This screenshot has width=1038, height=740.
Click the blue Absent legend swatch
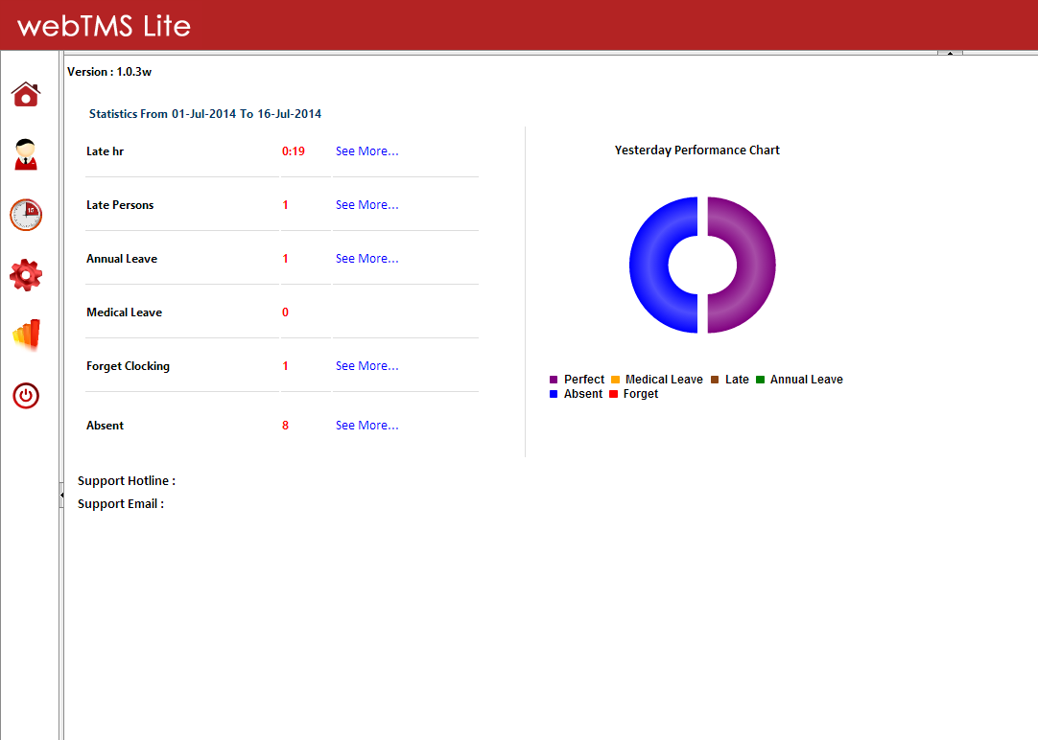tap(554, 394)
